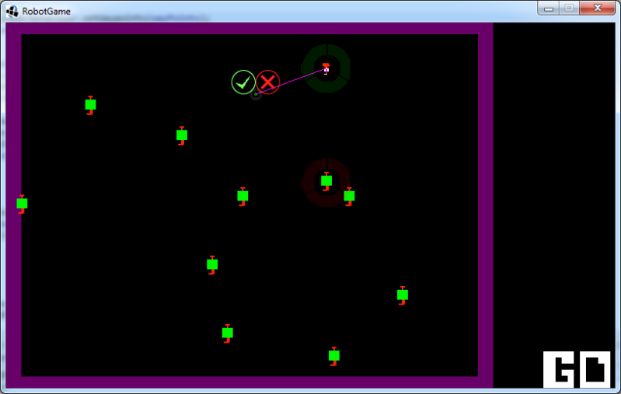The image size is (621, 394).
Task: Click the RobotGame icon in the title bar
Action: coord(12,11)
